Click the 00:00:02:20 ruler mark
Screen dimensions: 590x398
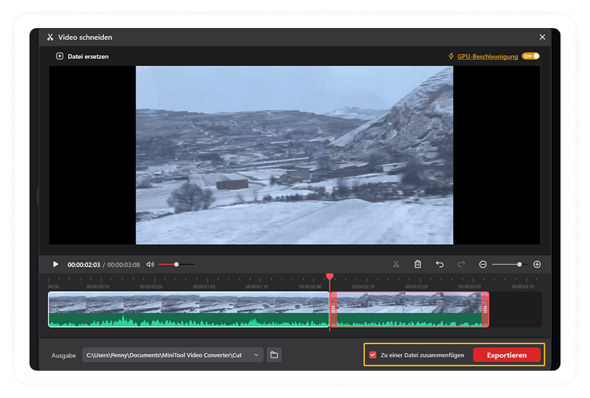coord(417,286)
